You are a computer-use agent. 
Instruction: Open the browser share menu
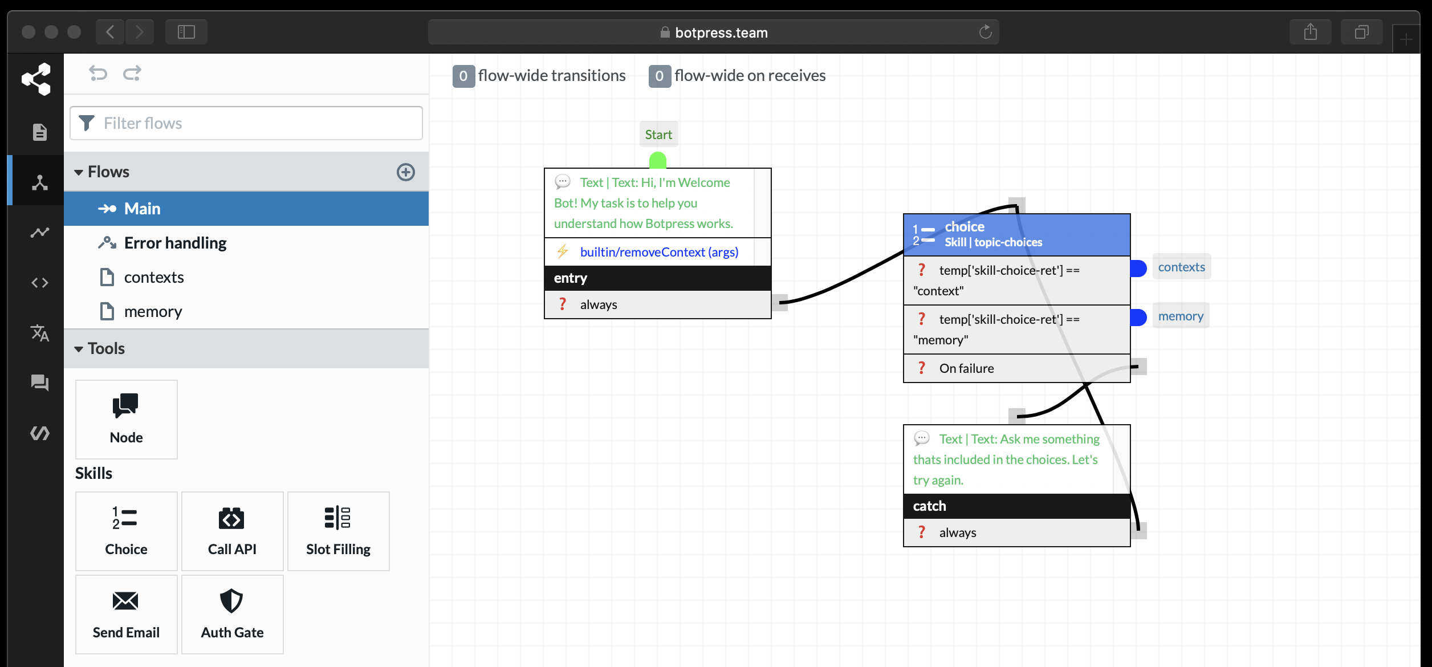tap(1311, 32)
